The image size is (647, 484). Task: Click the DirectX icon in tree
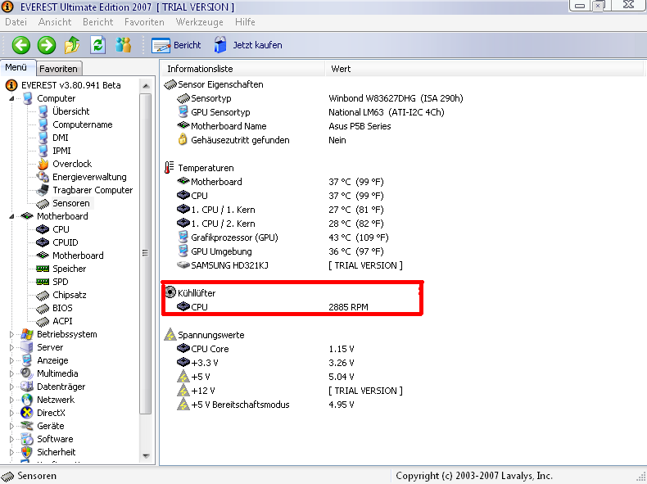tap(27, 413)
